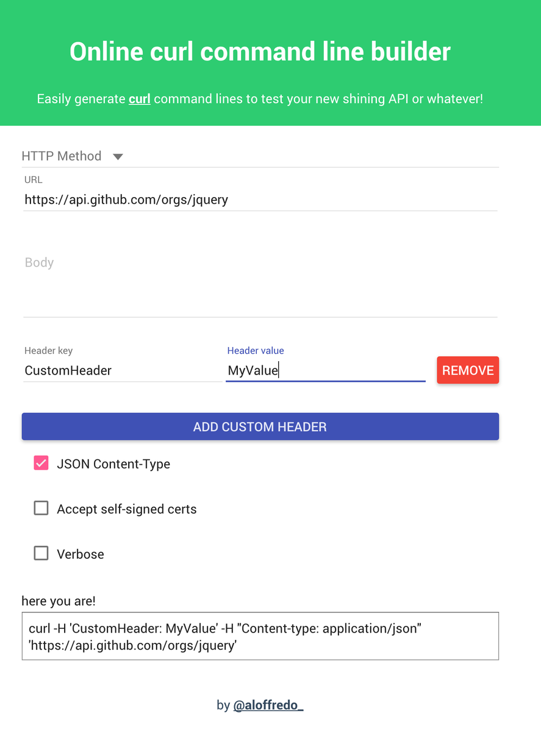Select the Header key field containing CustomHeader

click(x=122, y=370)
